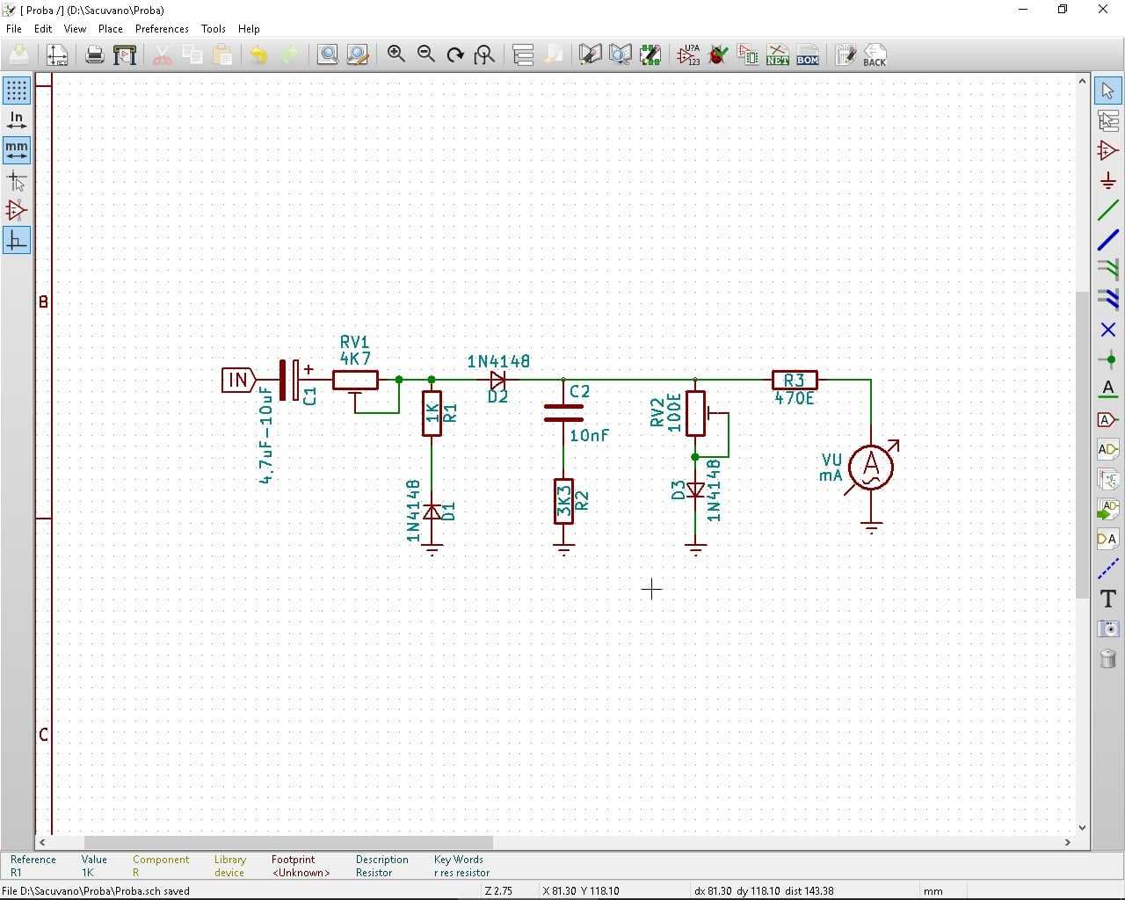
Task: Select the Place text tool
Action: click(1108, 599)
